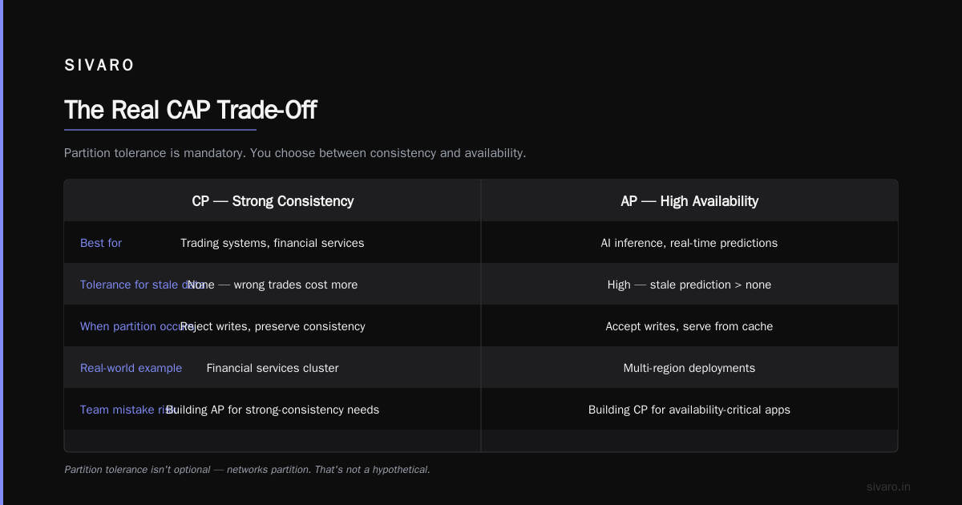Click the italic partition tolerance footnote text

click(247, 469)
